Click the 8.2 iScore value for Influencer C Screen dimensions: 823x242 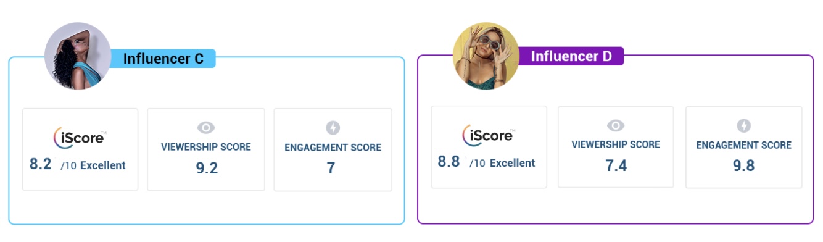pos(40,164)
